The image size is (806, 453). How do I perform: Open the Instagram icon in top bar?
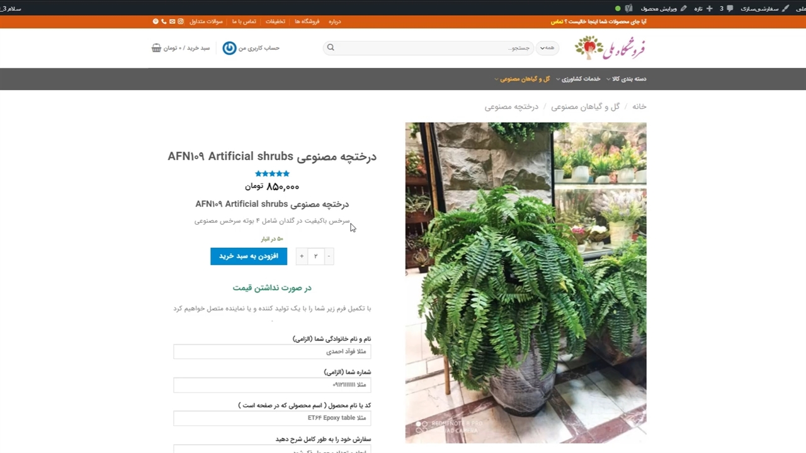point(181,21)
